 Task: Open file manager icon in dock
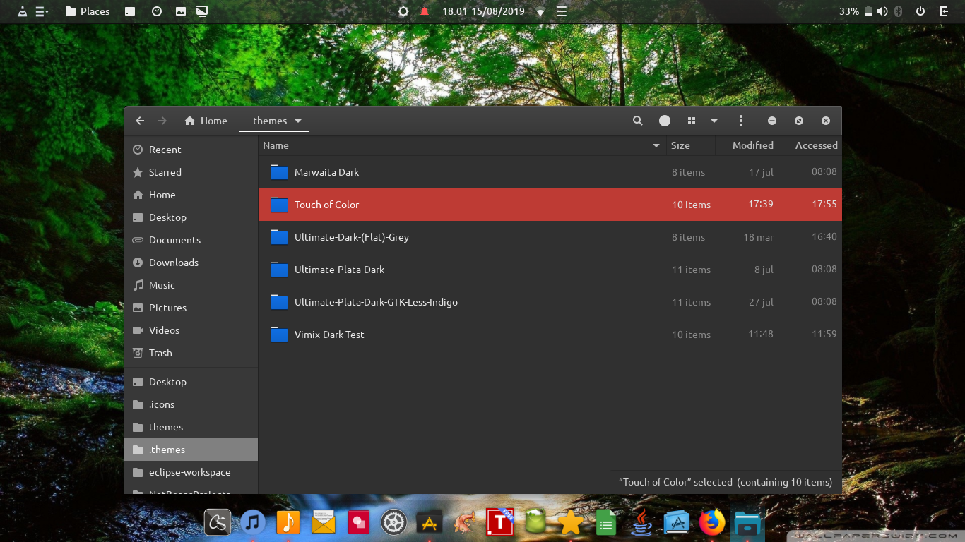tap(747, 523)
